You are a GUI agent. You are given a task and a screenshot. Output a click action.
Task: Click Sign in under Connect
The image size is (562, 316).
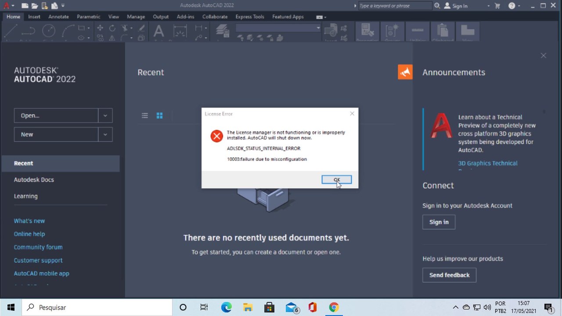(x=439, y=222)
